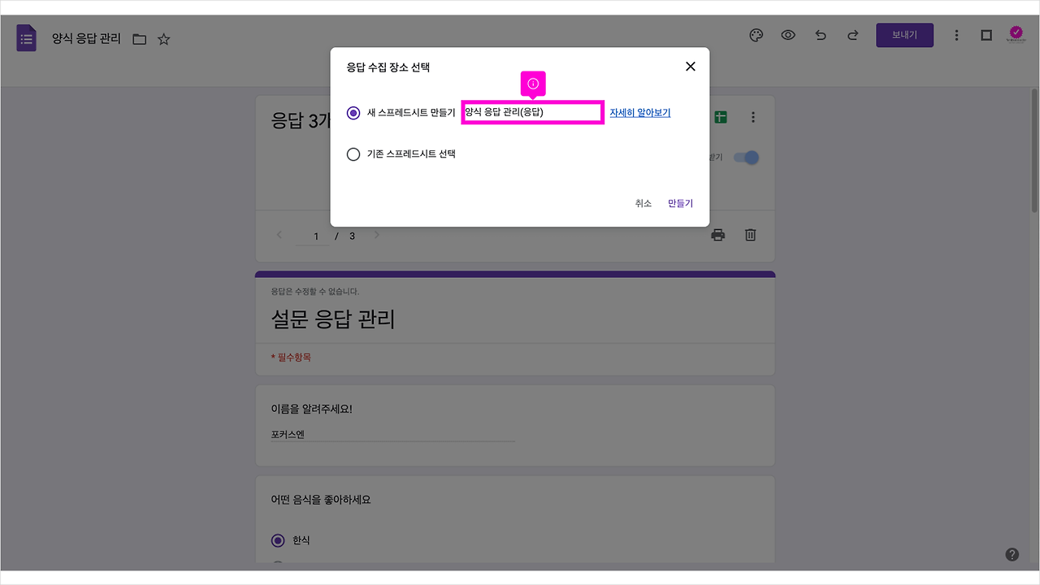1040x585 pixels.
Task: Print the responses
Action: pos(717,234)
